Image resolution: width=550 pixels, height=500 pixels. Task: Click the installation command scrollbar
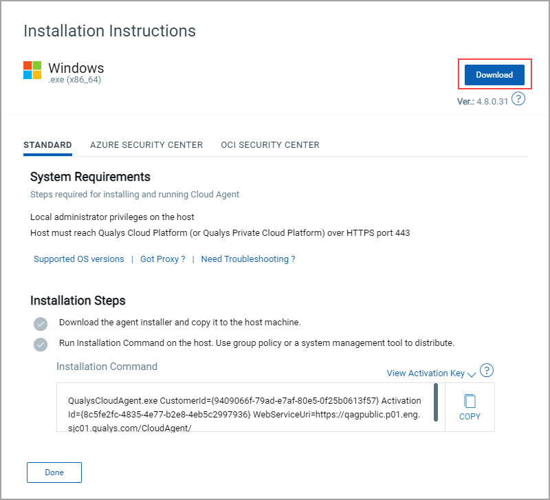[436, 402]
